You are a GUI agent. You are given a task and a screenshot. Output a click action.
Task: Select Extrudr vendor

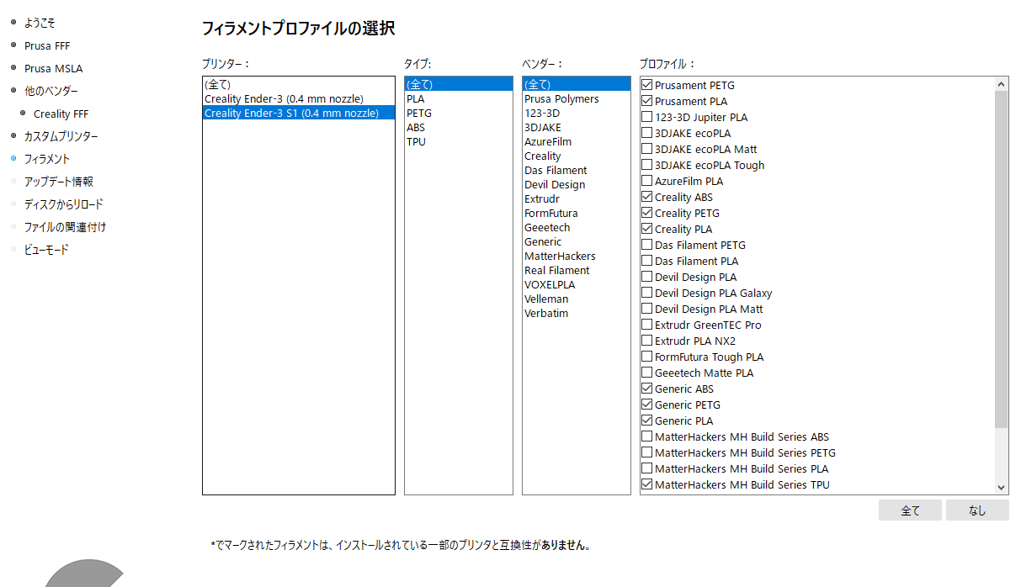coord(577,198)
